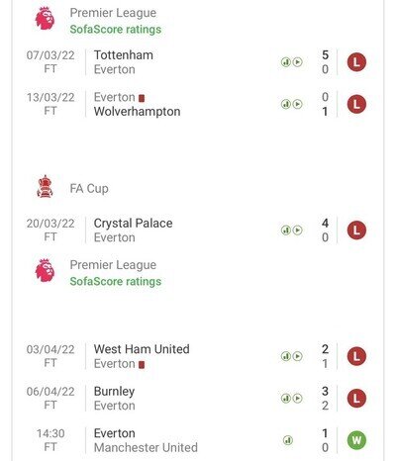Open the FA Cup competition header
This screenshot has height=461, width=396.
tap(89, 189)
